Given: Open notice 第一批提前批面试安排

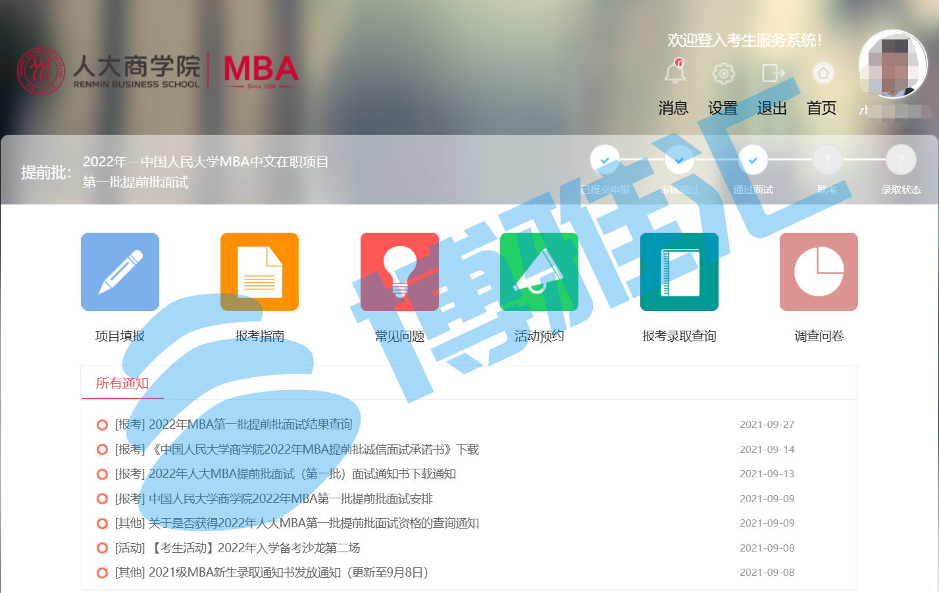Looking at the screenshot, I should (274, 499).
